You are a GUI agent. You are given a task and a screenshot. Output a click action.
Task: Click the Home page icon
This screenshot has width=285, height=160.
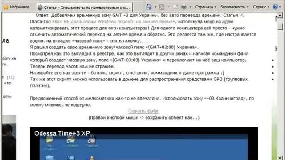(149, 7)
